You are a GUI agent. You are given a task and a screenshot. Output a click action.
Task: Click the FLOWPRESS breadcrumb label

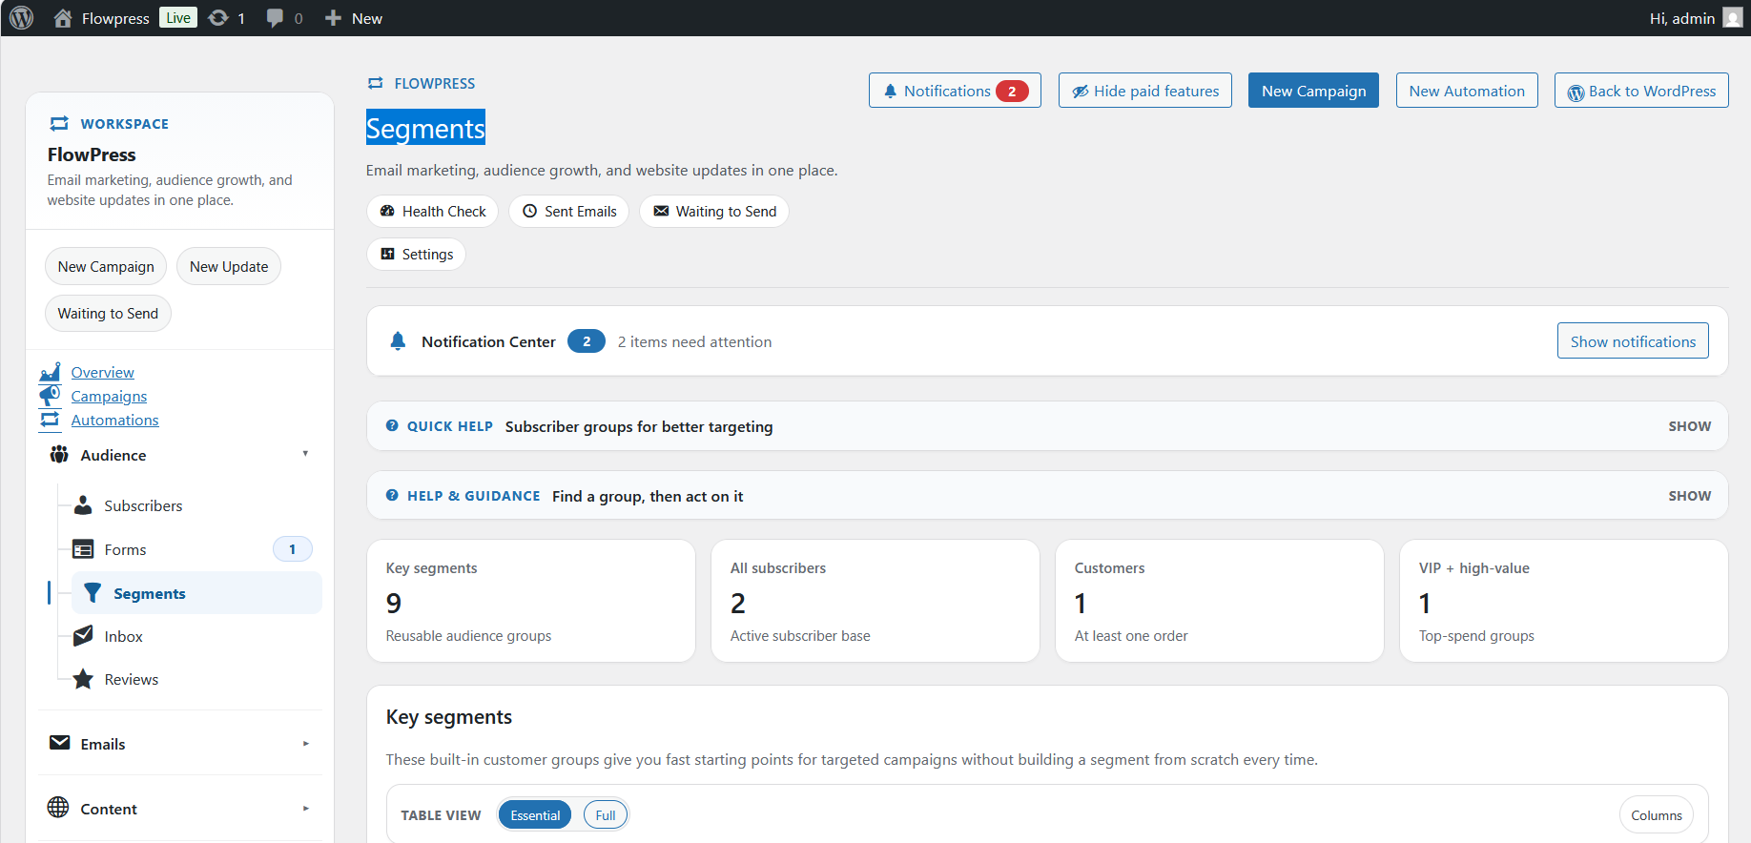435,84
